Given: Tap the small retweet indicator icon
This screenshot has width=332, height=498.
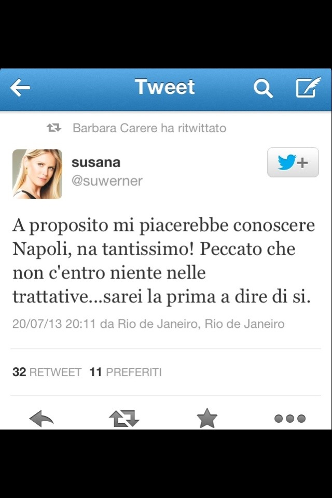Looking at the screenshot, I should pos(54,128).
